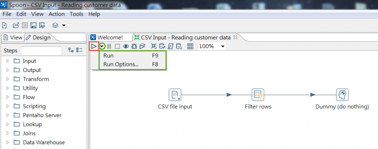Create a new file from the toolbar
378x149 pixels.
4,25
